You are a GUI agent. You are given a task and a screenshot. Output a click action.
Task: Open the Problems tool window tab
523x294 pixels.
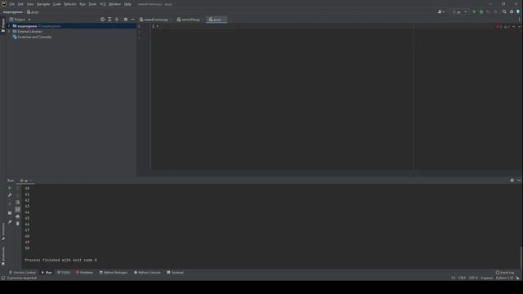pos(84,273)
